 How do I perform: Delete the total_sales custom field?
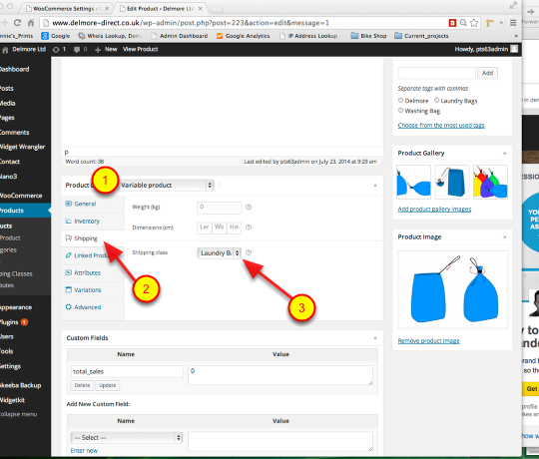click(x=82, y=385)
